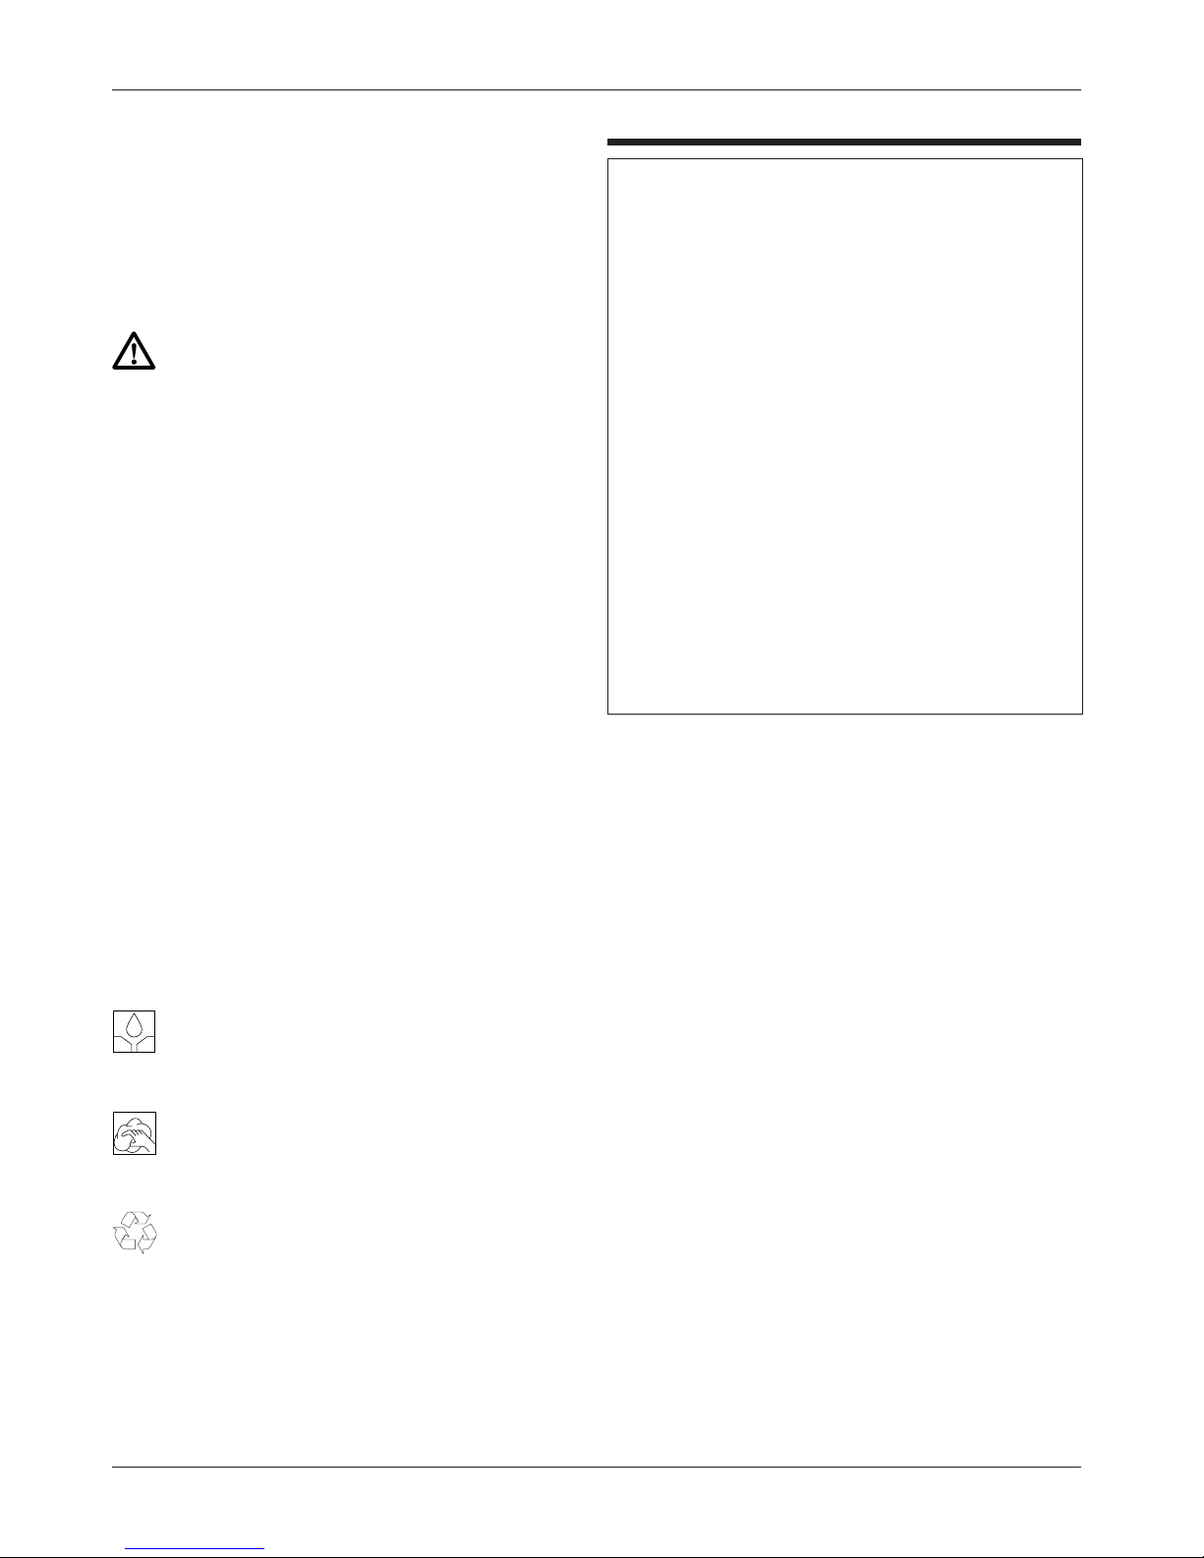Image resolution: width=1204 pixels, height=1558 pixels.
Task: Select the water drop icon
Action: click(x=135, y=1032)
